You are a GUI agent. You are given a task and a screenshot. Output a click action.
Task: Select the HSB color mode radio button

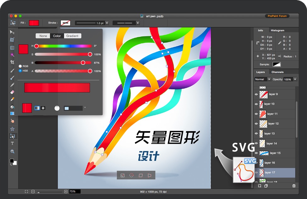point(20,71)
